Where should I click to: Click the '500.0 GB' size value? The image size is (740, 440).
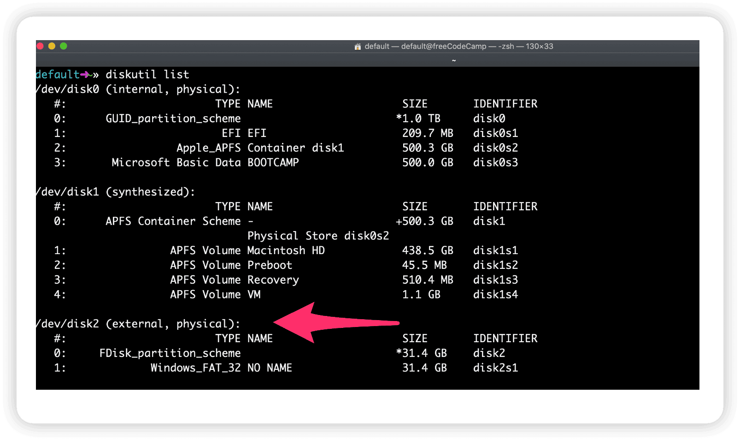click(x=428, y=163)
